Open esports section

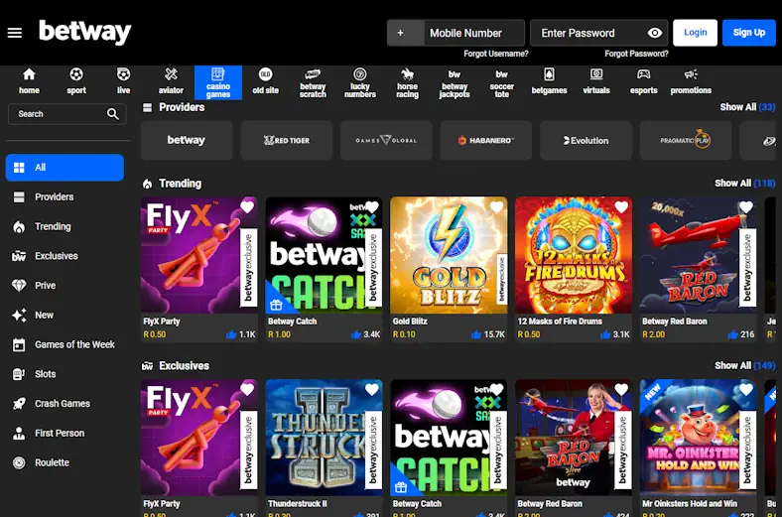644,82
